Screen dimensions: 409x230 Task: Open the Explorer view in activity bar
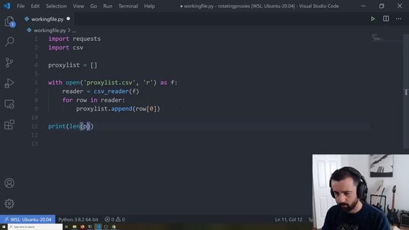click(x=10, y=22)
